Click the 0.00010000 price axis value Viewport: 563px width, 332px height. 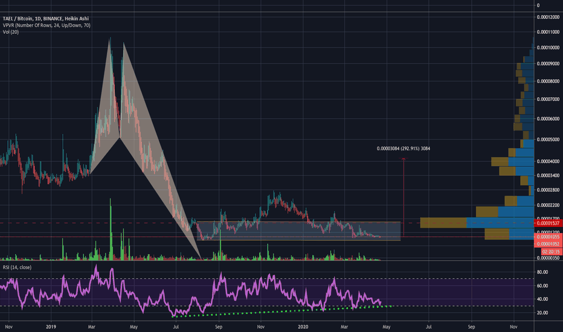(x=549, y=47)
